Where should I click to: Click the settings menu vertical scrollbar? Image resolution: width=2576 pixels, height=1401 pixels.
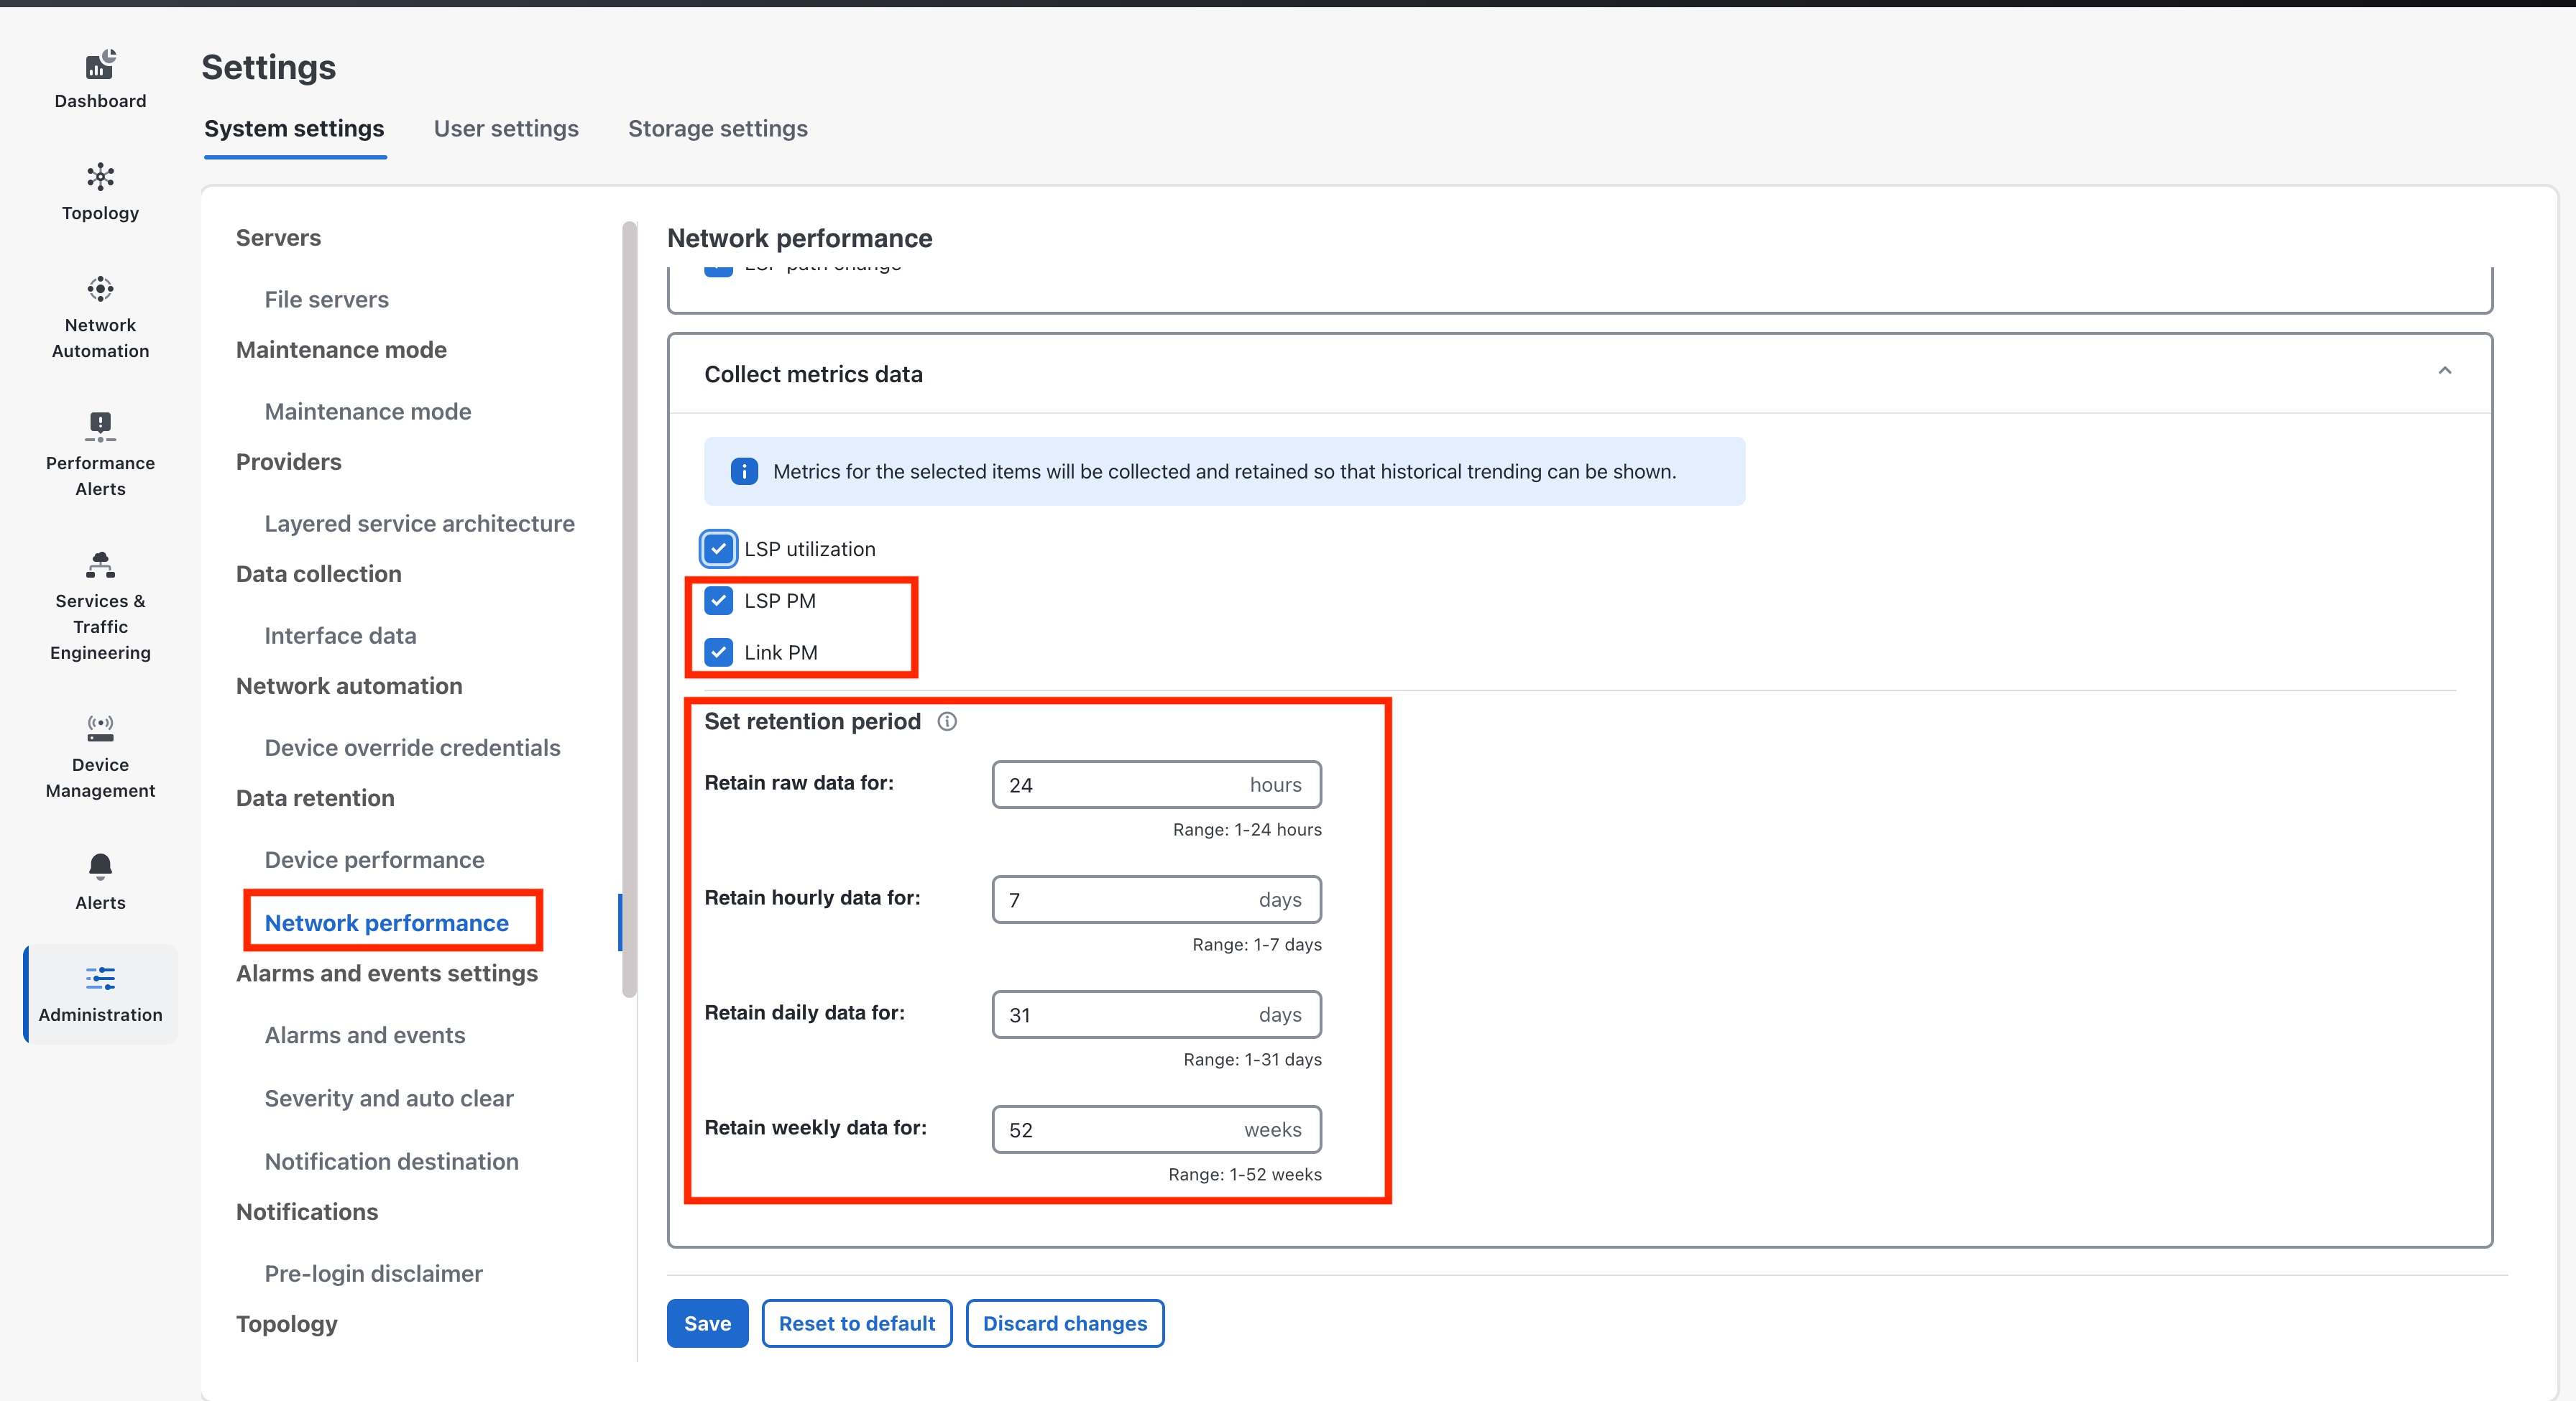click(x=629, y=609)
